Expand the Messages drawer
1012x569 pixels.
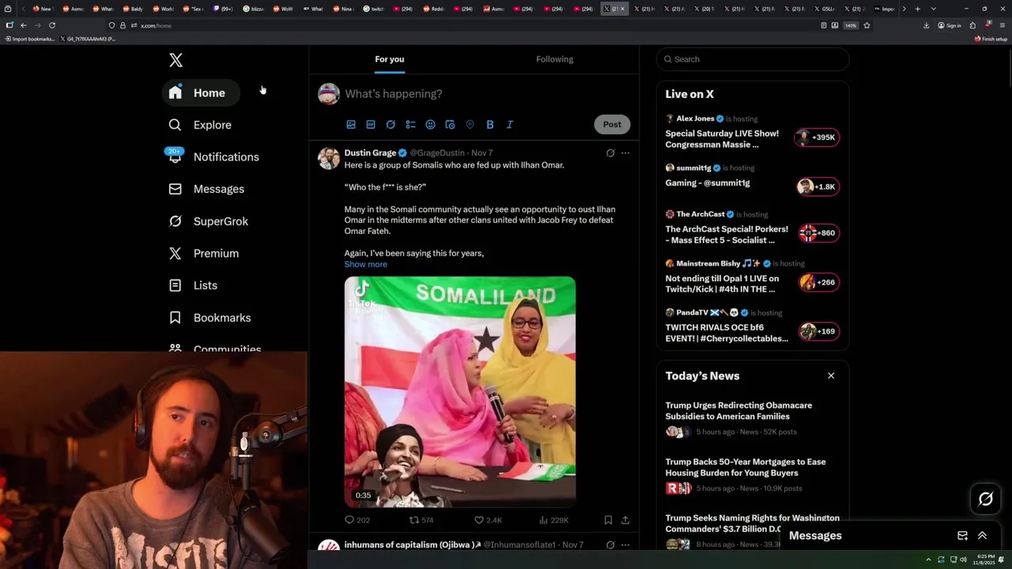pyautogui.click(x=982, y=536)
